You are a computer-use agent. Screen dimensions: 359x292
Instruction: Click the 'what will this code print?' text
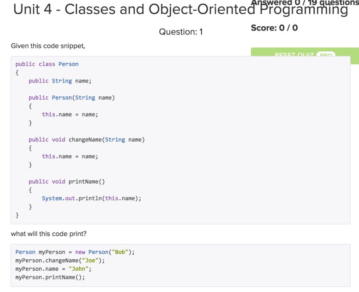(x=48, y=234)
